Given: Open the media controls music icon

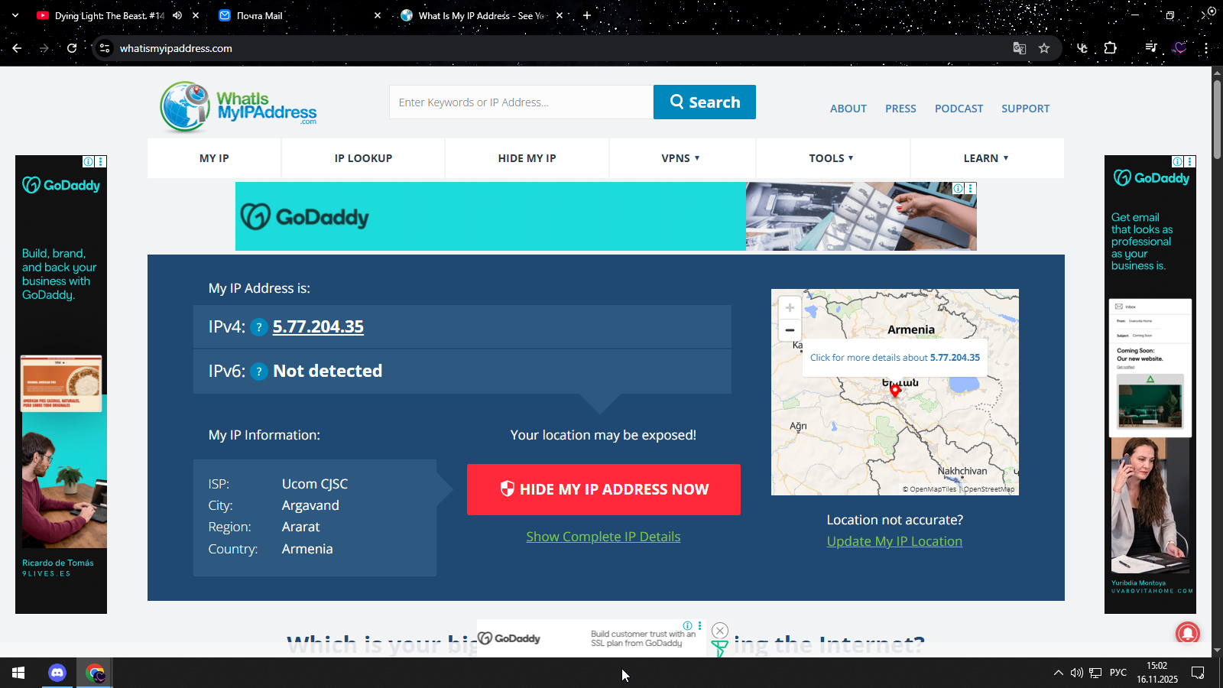Looking at the screenshot, I should pyautogui.click(x=1151, y=48).
